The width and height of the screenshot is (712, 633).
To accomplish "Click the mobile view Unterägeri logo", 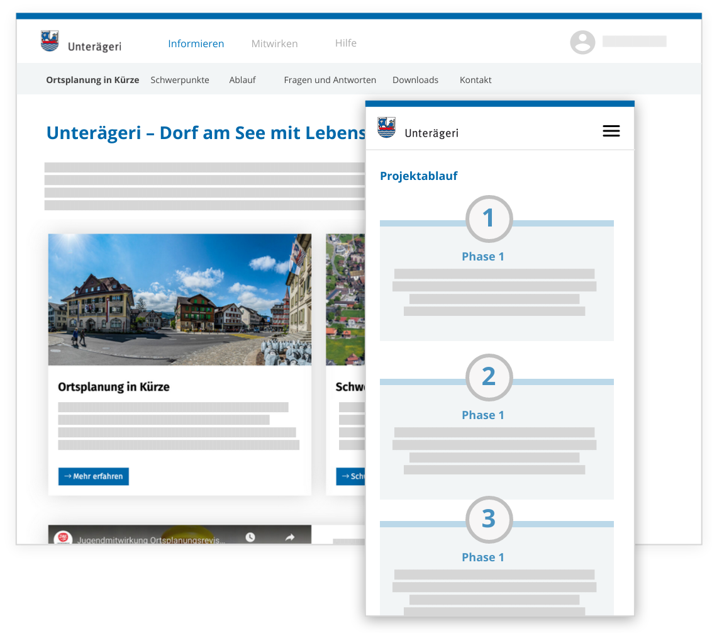I will pos(386,127).
